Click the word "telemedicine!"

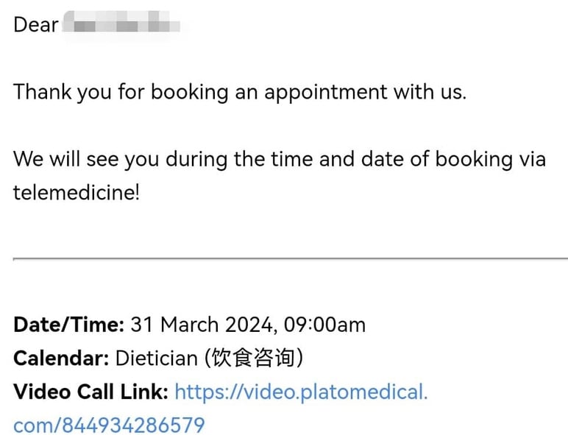[77, 193]
